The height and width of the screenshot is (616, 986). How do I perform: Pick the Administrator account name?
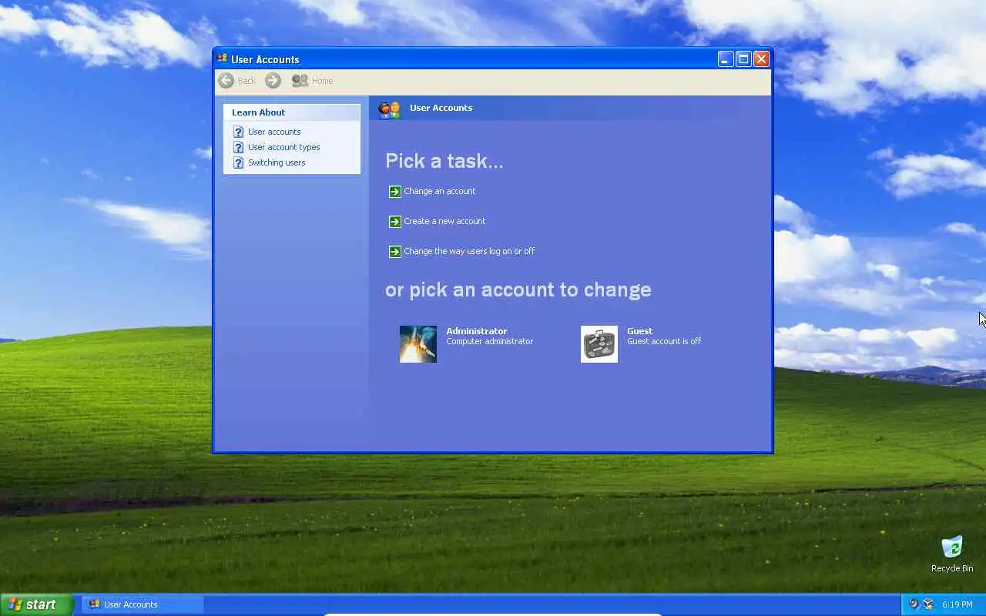(x=477, y=331)
